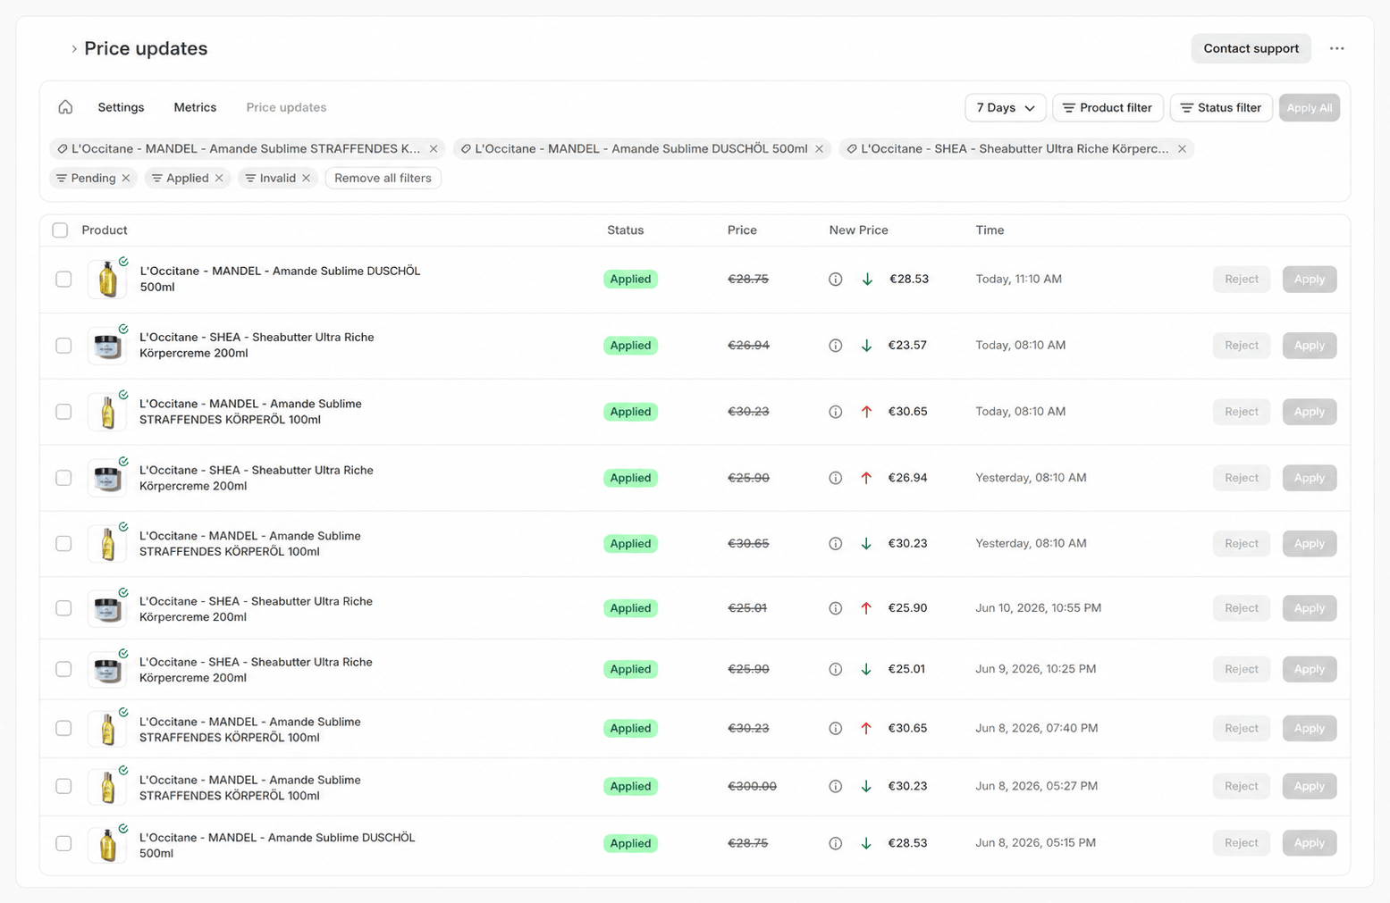Switch to the Metrics tab
1390x903 pixels.
point(195,107)
